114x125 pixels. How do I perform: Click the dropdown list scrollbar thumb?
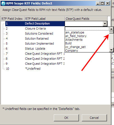pos(111,32)
